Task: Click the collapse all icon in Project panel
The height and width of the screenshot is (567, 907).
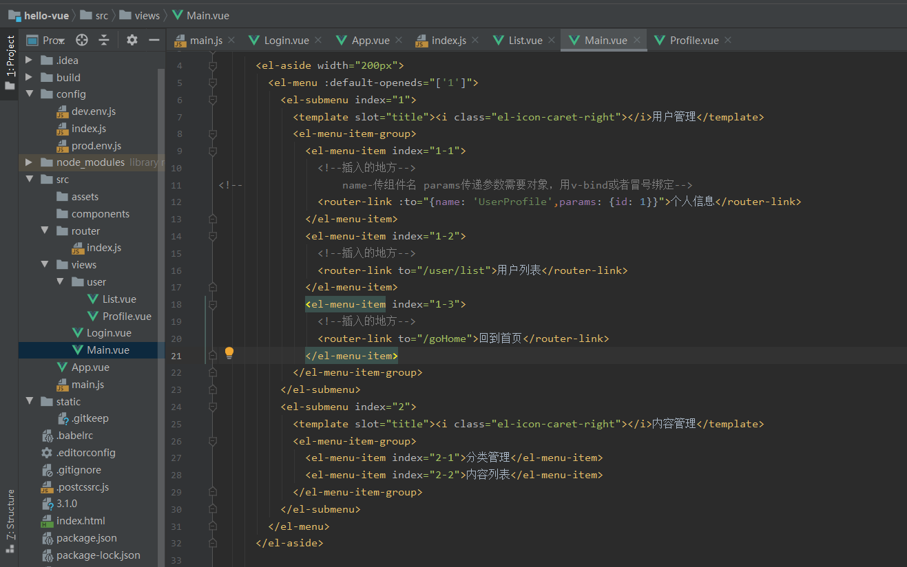Action: pyautogui.click(x=104, y=40)
